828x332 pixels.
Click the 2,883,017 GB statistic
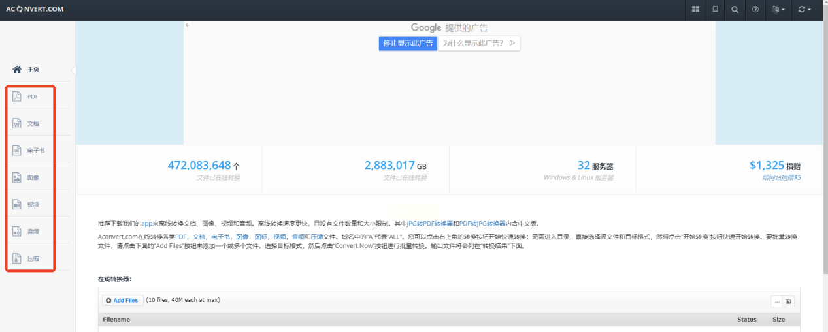[395, 166]
